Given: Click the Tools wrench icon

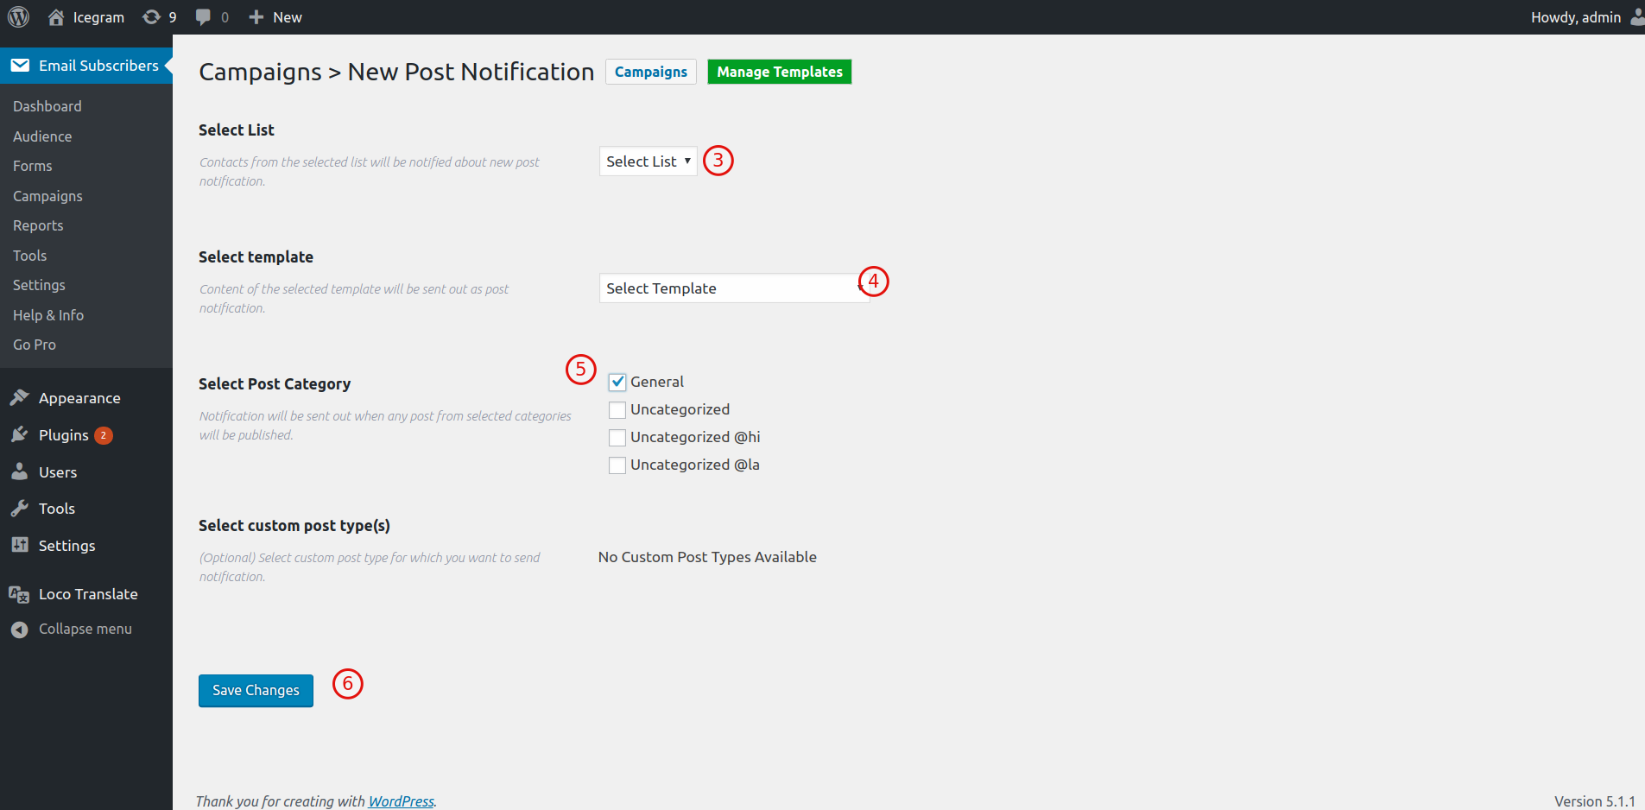Looking at the screenshot, I should 20,509.
